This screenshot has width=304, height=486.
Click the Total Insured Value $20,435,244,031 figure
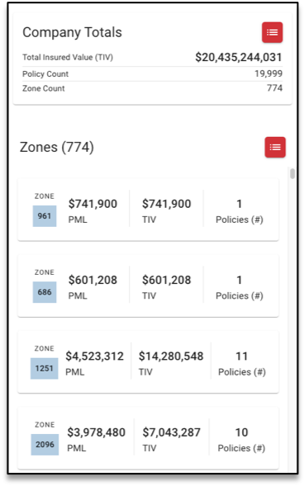(239, 57)
